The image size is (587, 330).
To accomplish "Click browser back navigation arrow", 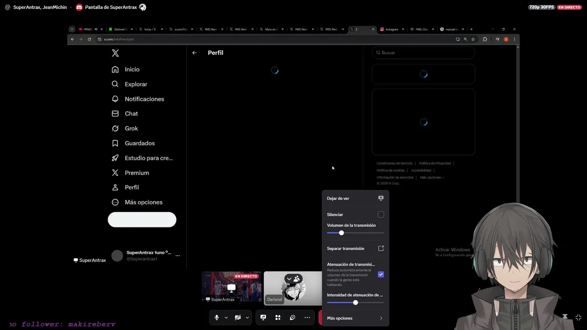I will pyautogui.click(x=72, y=39).
